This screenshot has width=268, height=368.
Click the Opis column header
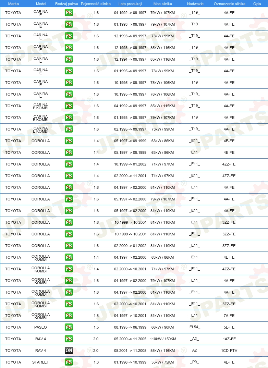point(257,4)
